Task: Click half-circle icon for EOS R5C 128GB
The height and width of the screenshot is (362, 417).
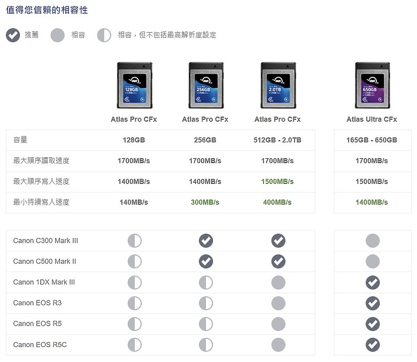Action: (135, 345)
